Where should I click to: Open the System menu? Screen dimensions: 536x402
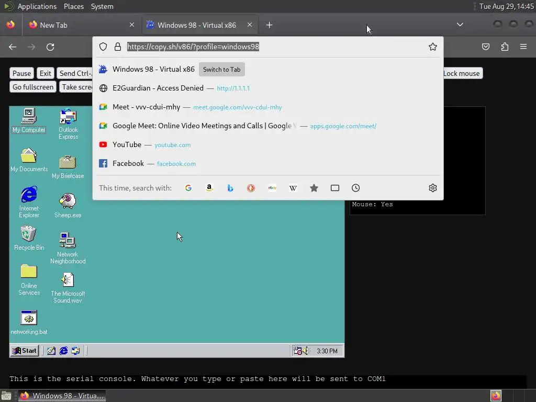click(102, 6)
